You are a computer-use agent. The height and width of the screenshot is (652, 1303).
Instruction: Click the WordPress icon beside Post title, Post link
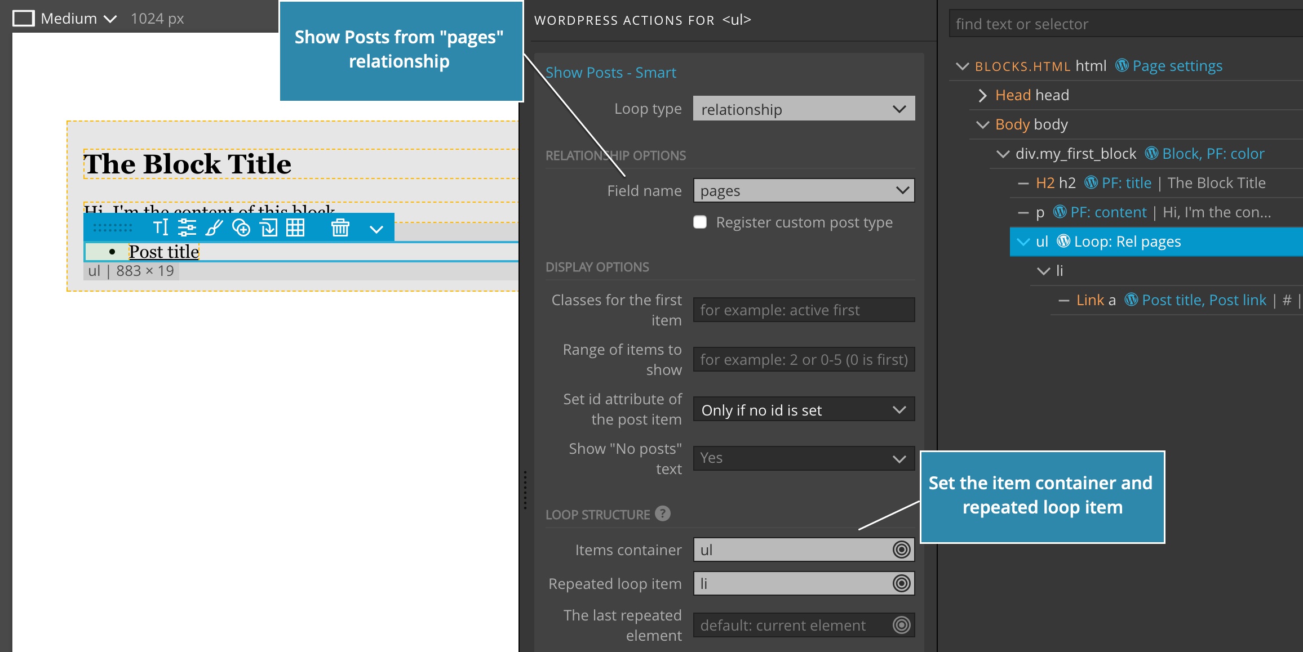1131,300
